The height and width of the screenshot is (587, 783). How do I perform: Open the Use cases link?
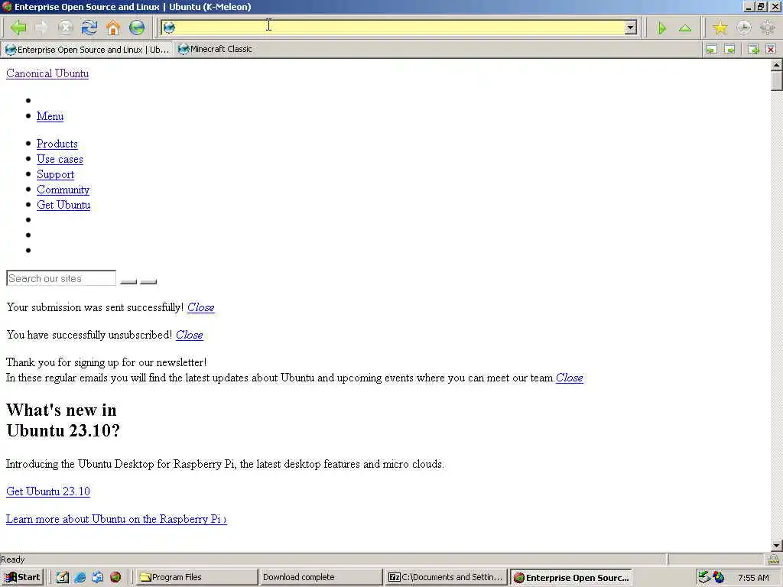pos(60,159)
